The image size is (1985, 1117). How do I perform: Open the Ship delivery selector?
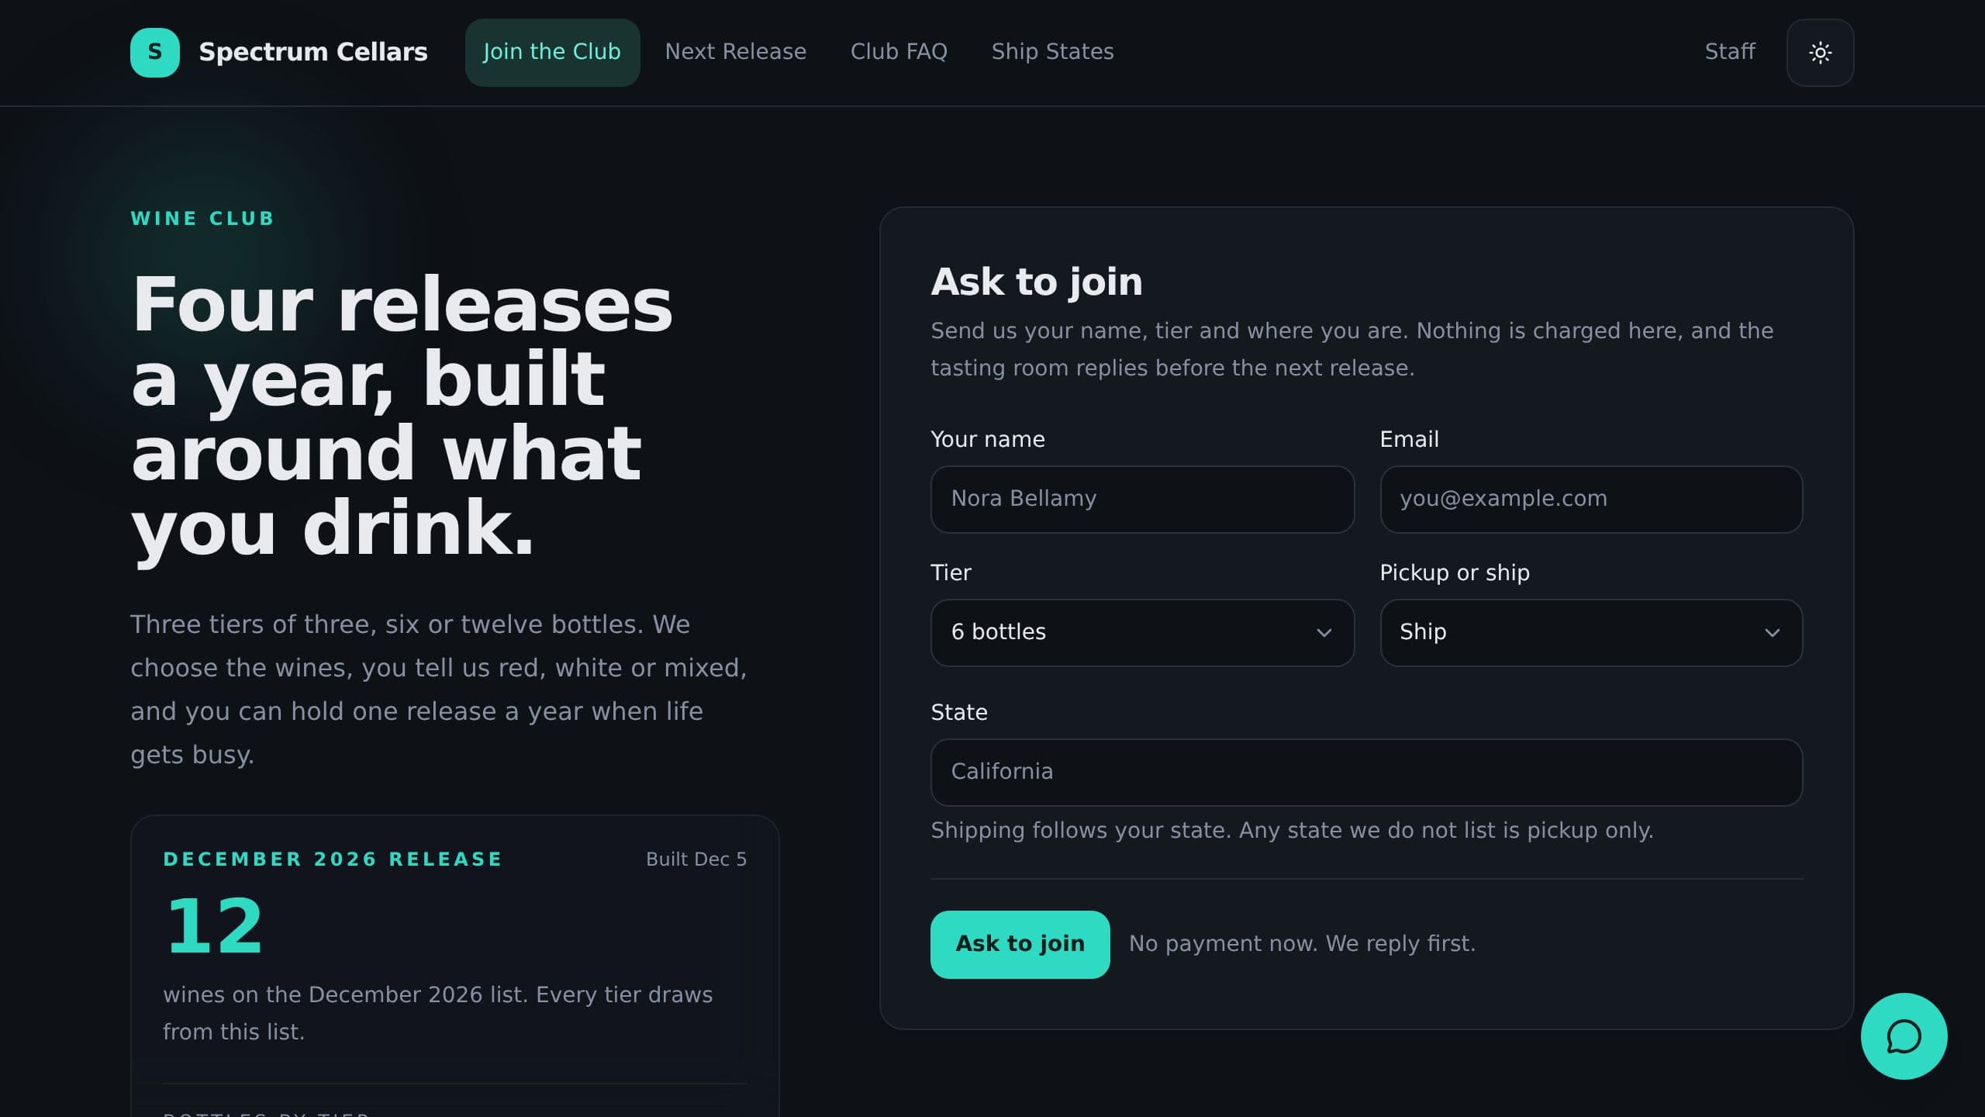1591,632
